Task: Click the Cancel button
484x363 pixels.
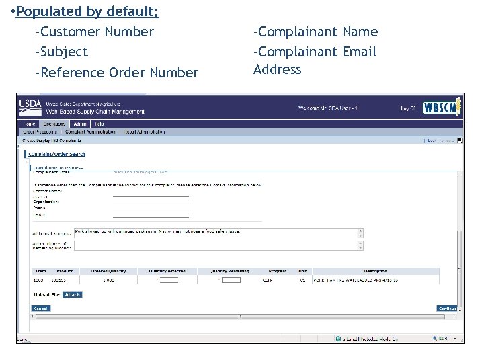Action: [41, 309]
